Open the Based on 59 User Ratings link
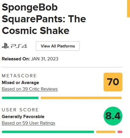This screenshot has height=138, width=130. tap(28, 123)
